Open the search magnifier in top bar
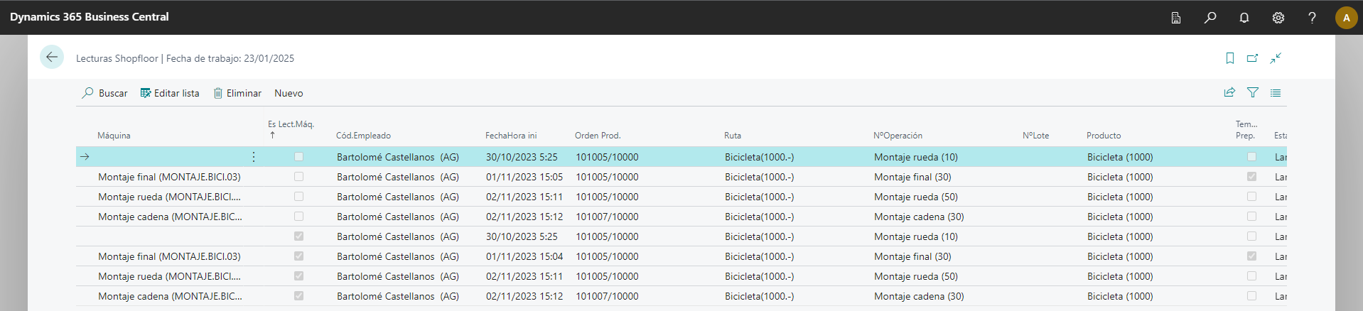The width and height of the screenshot is (1363, 311). pos(1210,18)
